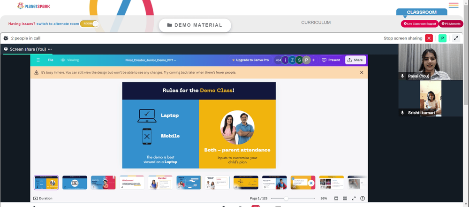Switch to Canva grid view
The height and width of the screenshot is (207, 469).
(x=345, y=198)
